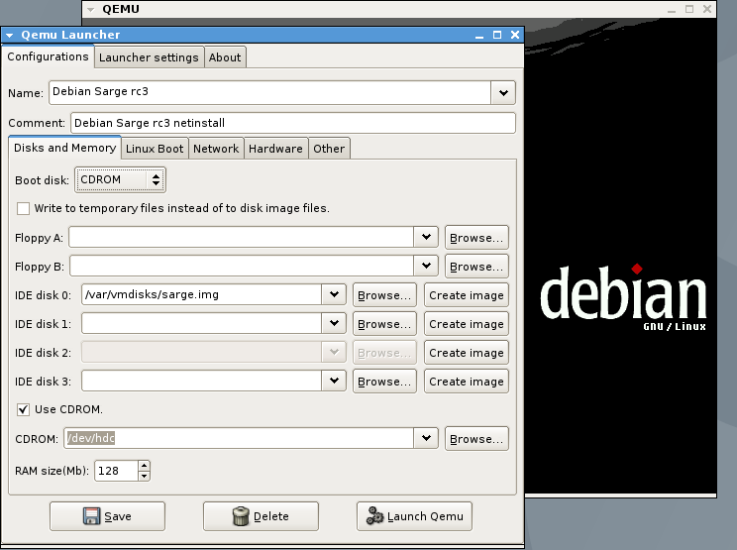Open the Boot disk CDROM selector

tap(120, 179)
